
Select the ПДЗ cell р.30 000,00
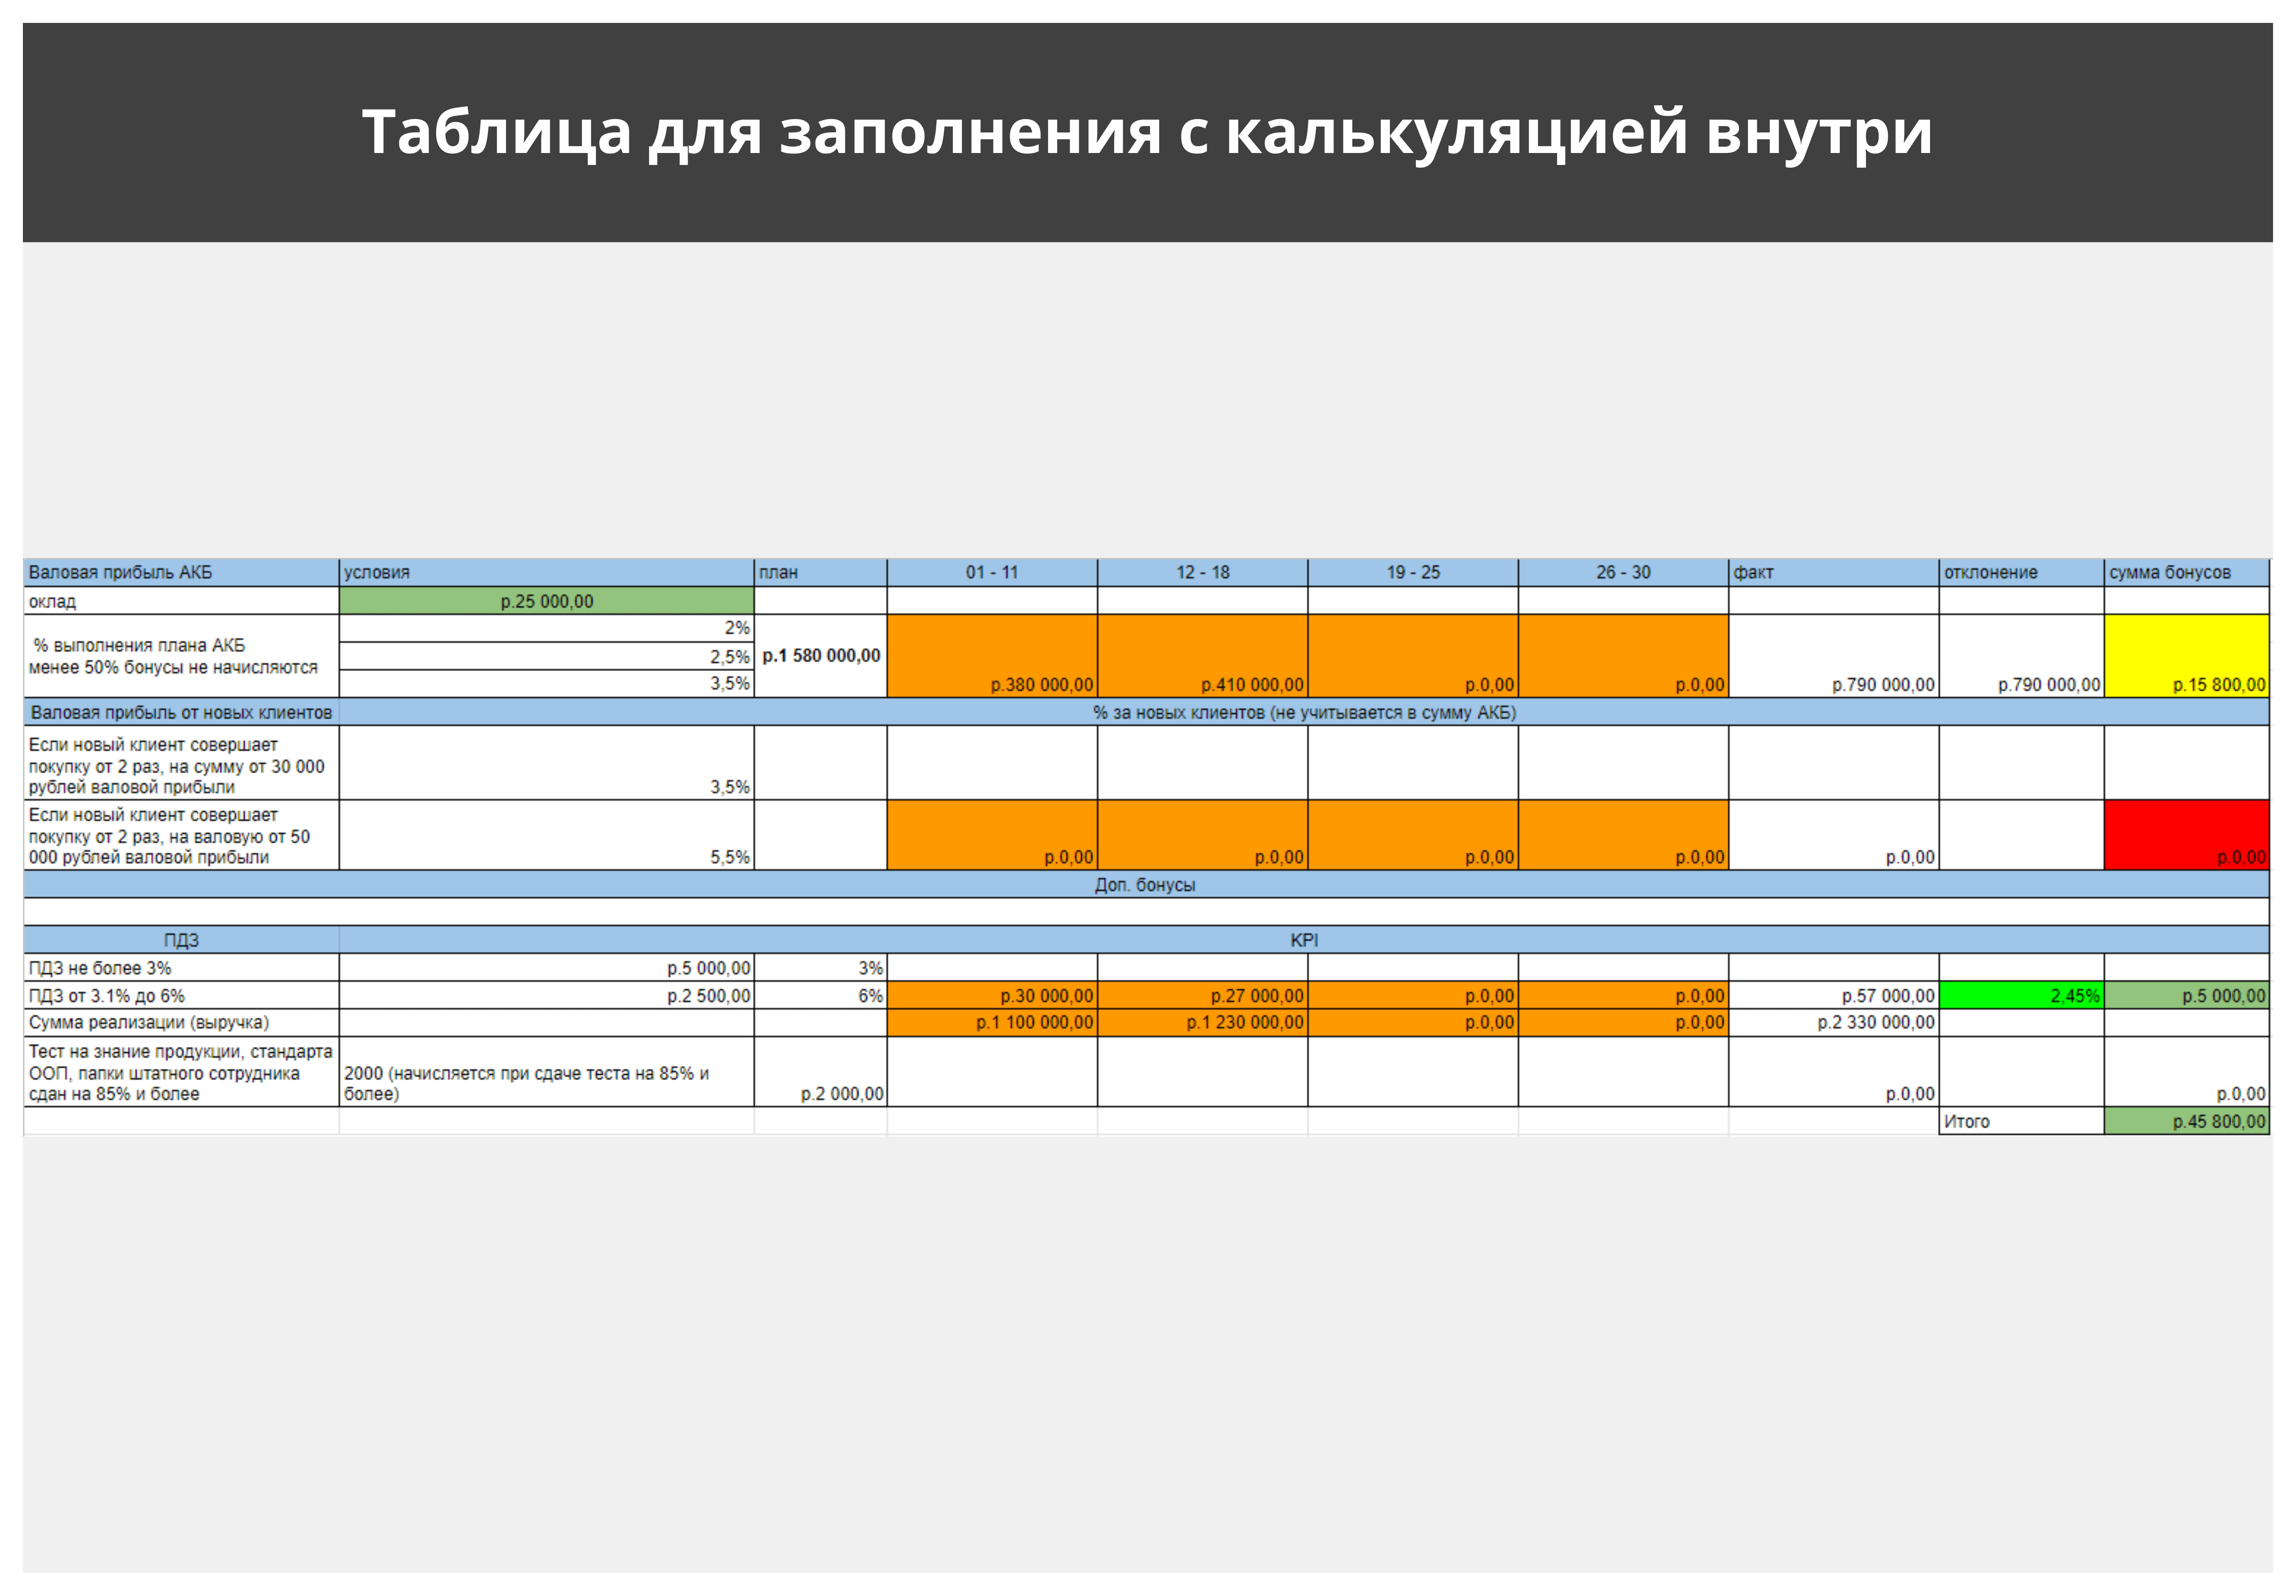[x=991, y=995]
